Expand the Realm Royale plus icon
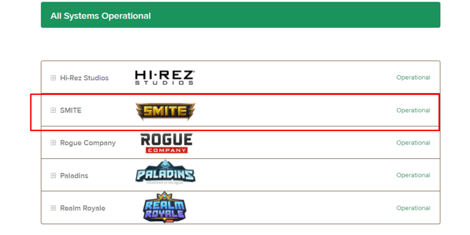The height and width of the screenshot is (235, 470). click(53, 208)
